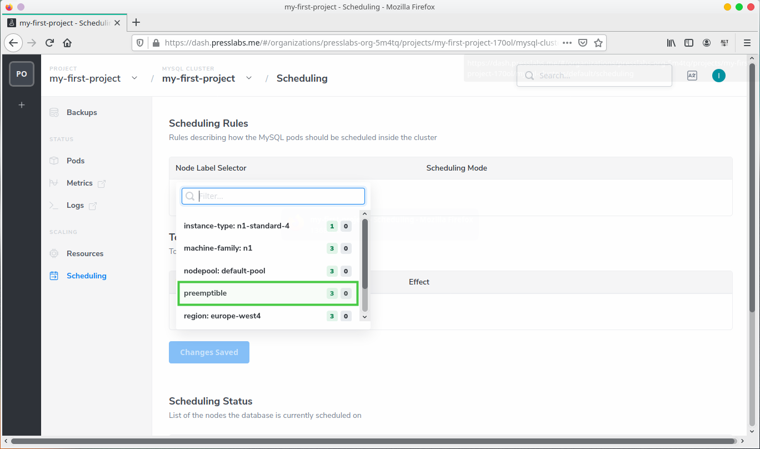Go to Resources scaling page

tap(85, 253)
